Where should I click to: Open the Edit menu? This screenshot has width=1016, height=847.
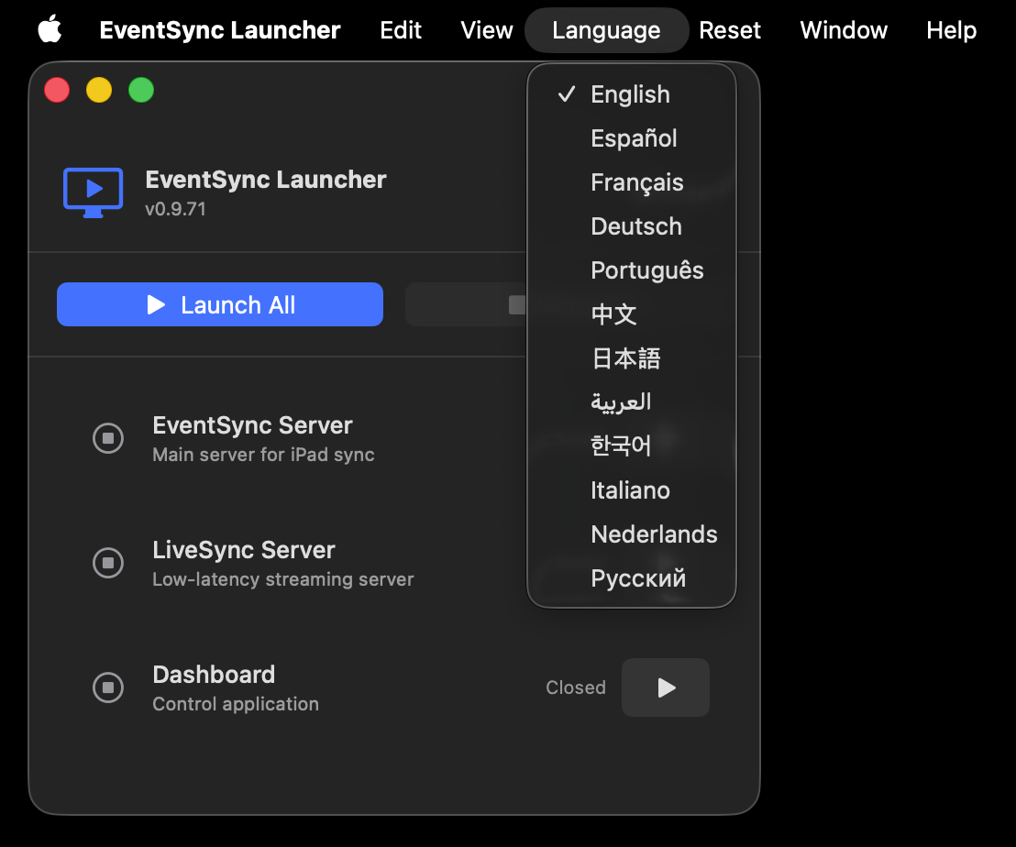click(x=401, y=30)
